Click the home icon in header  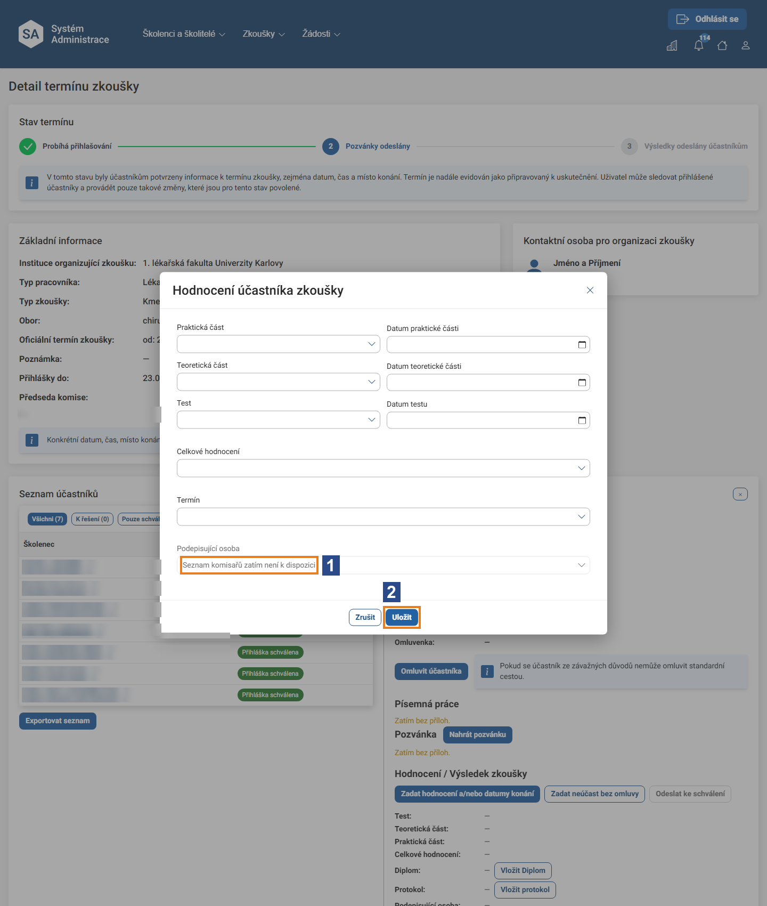722,45
